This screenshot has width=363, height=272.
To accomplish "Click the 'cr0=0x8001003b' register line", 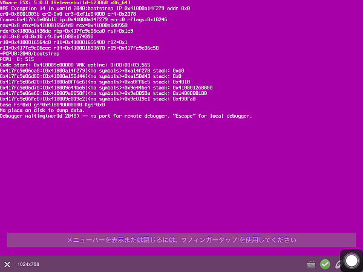I will click(68, 14).
